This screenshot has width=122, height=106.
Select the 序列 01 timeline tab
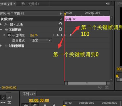coord(28,94)
